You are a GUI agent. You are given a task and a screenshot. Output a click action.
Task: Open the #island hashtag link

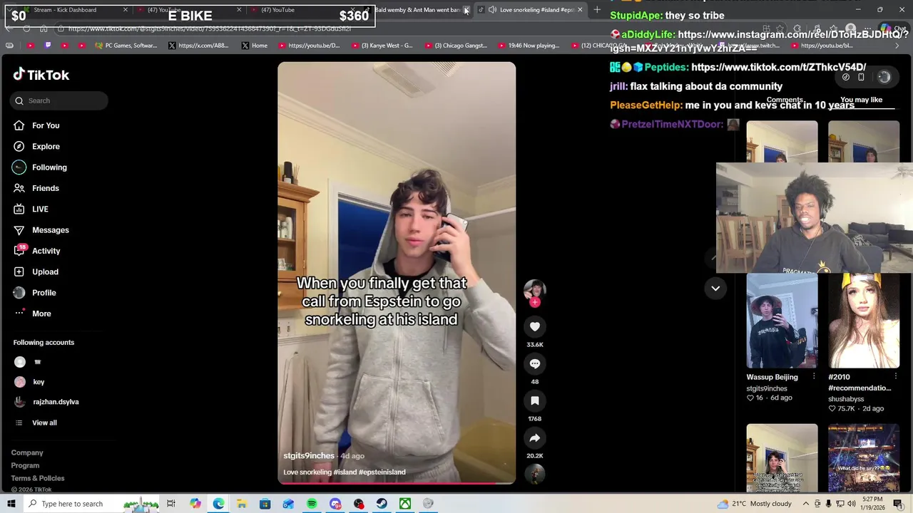pos(345,472)
